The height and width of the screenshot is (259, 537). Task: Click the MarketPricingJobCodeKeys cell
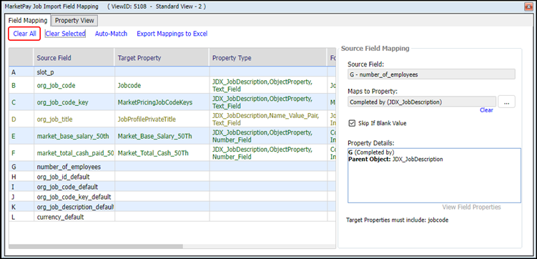pos(162,102)
